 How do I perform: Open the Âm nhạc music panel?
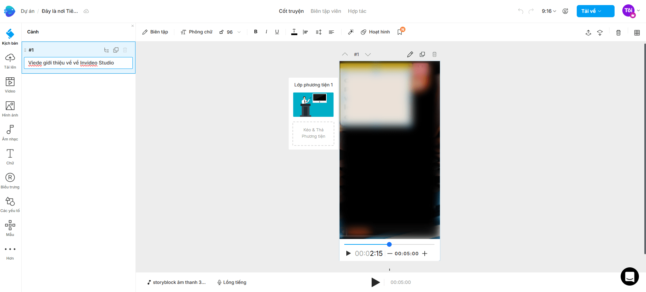tap(10, 133)
